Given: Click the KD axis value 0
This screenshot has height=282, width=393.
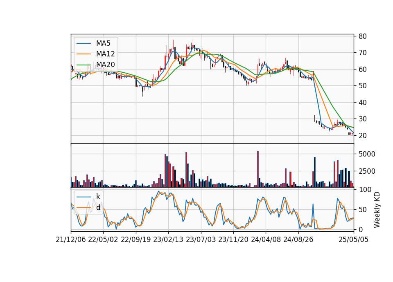Looking at the screenshot, I should (x=361, y=229).
